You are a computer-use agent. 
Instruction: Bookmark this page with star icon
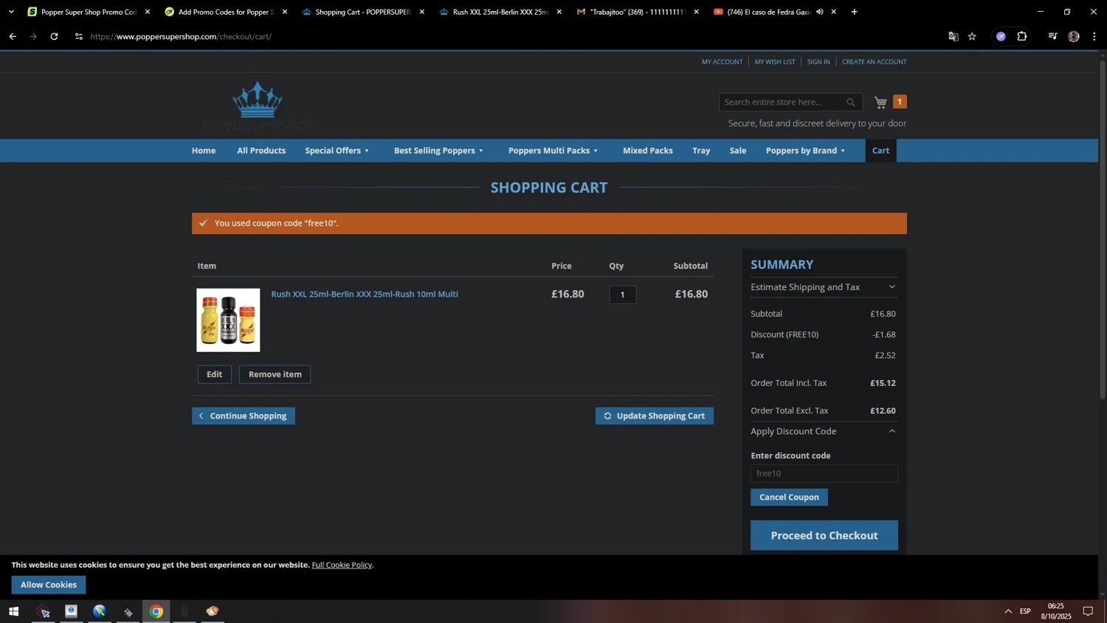click(972, 36)
